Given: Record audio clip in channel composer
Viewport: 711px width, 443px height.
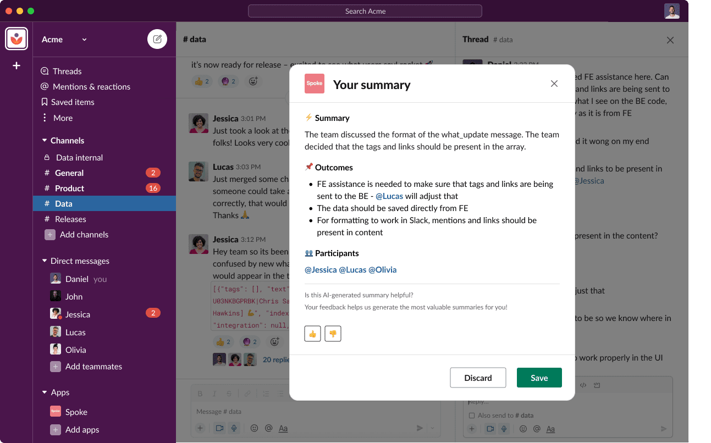Looking at the screenshot, I should coord(234,428).
